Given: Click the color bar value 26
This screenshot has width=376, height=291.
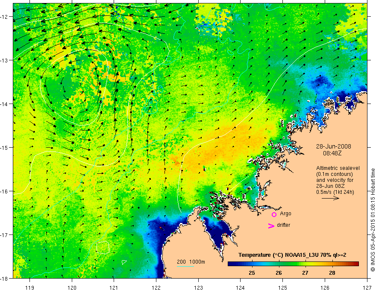Looking at the screenshot, I should [279, 273].
